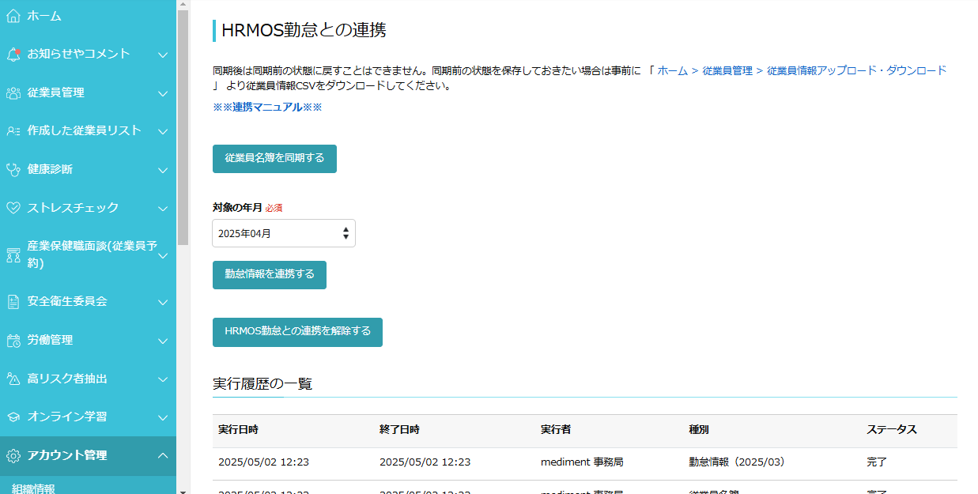This screenshot has height=494, width=978.
Task: Click the employee list icon beside 作成した従業員リスト
Action: click(13, 131)
